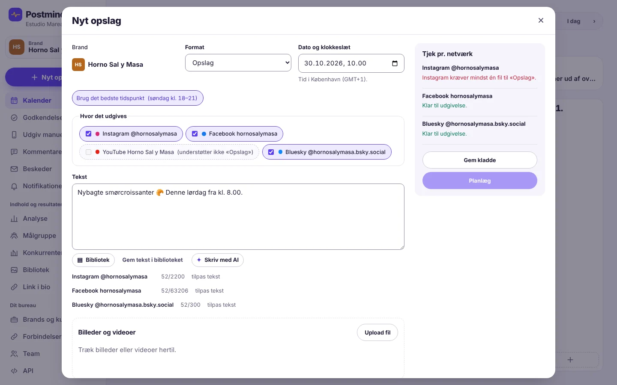Click tilpas tekst for Instagram row
617x385 pixels.
(206, 277)
